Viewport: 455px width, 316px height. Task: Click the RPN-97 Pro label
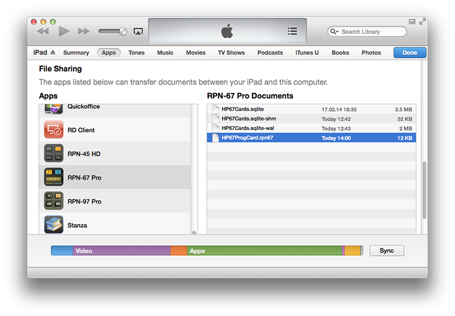click(x=85, y=202)
